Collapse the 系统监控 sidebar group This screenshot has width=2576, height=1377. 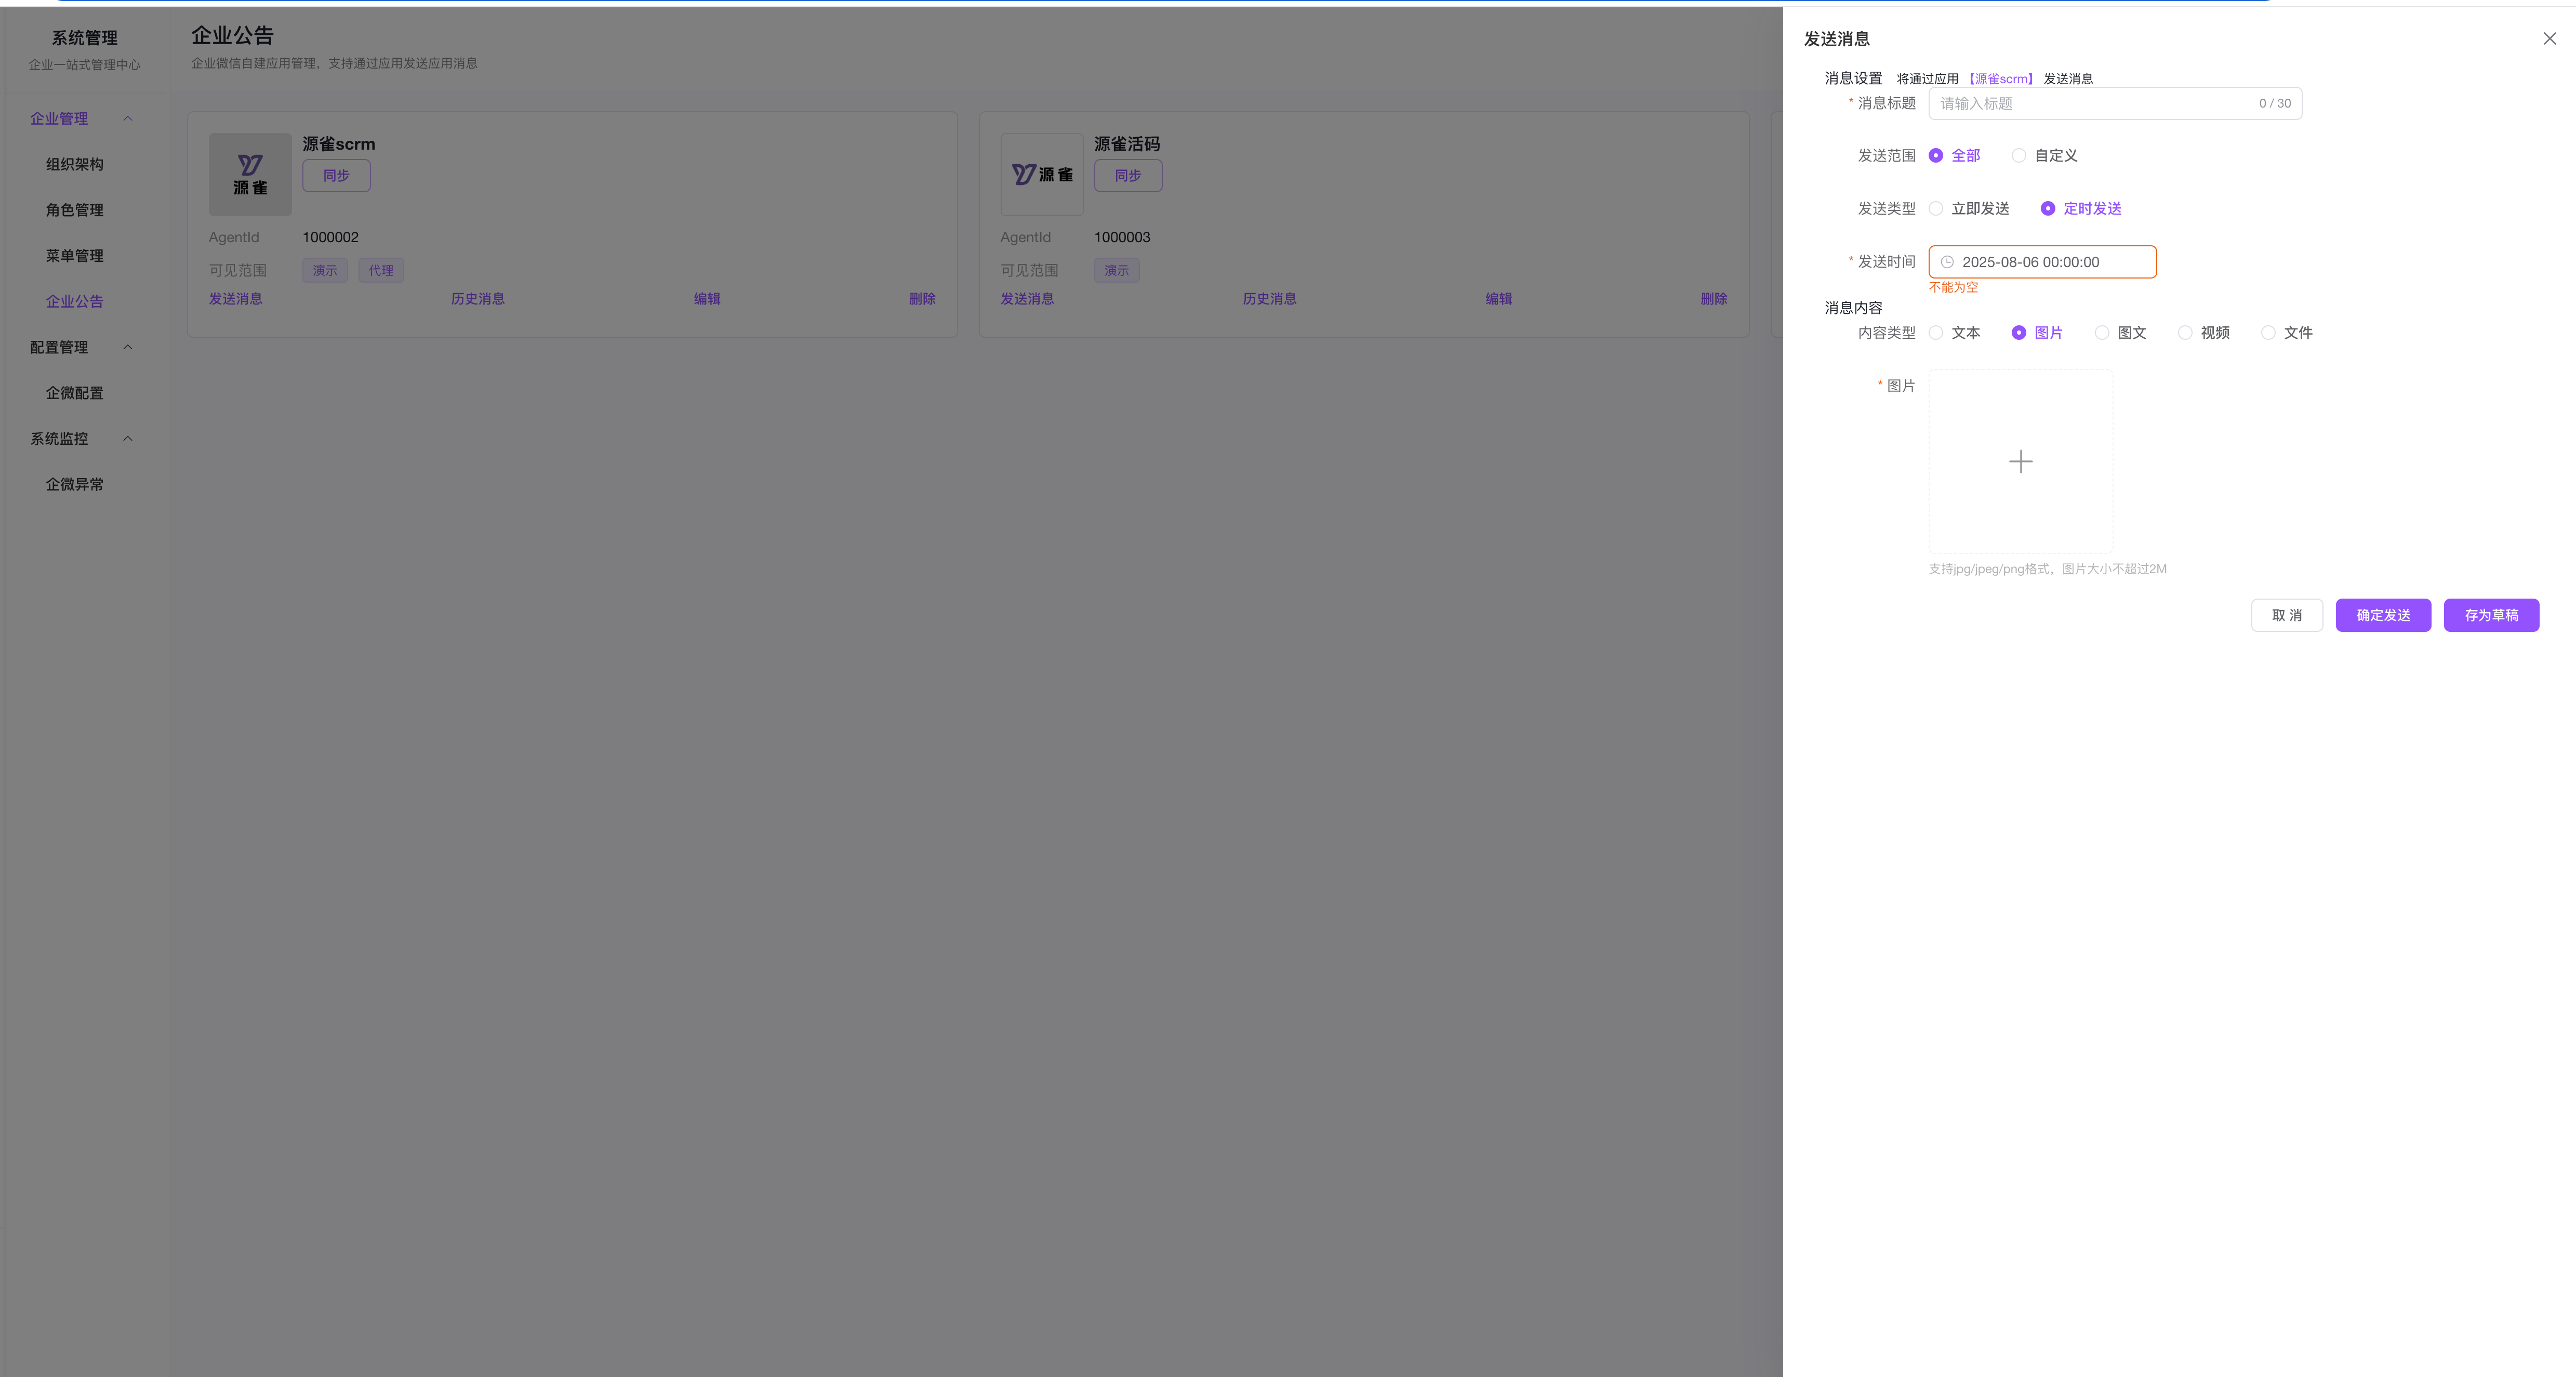pyautogui.click(x=128, y=438)
